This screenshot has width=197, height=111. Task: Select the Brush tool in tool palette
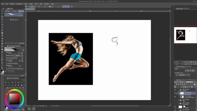tap(2, 36)
